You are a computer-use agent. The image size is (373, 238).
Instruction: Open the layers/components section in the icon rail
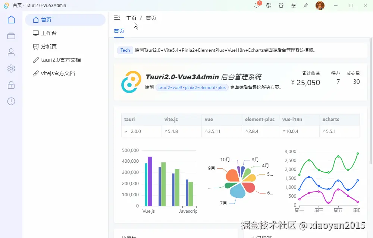11,36
